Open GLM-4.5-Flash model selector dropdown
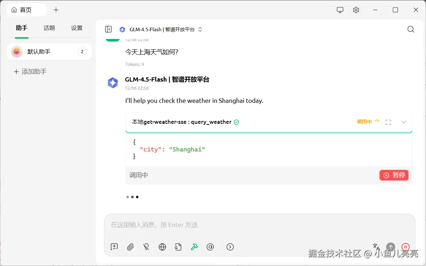Viewport: 426px width, 266px height. [161, 29]
